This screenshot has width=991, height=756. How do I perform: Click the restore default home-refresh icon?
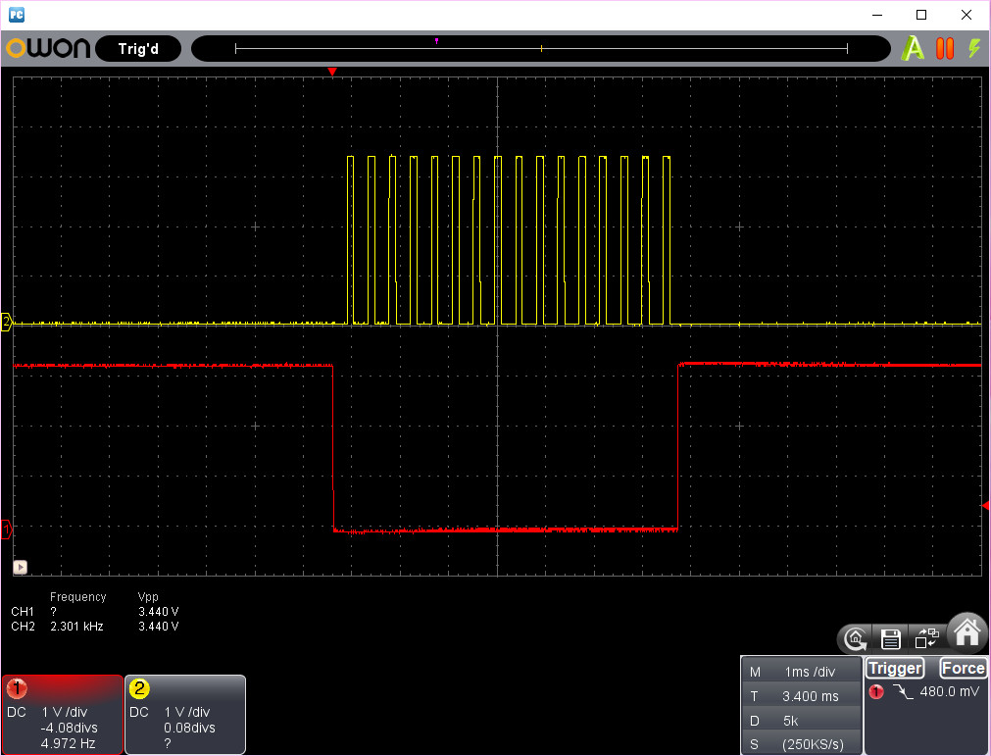pos(855,639)
